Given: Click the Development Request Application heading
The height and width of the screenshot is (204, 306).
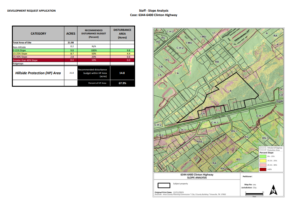Looking at the screenshot, I should [31, 11].
